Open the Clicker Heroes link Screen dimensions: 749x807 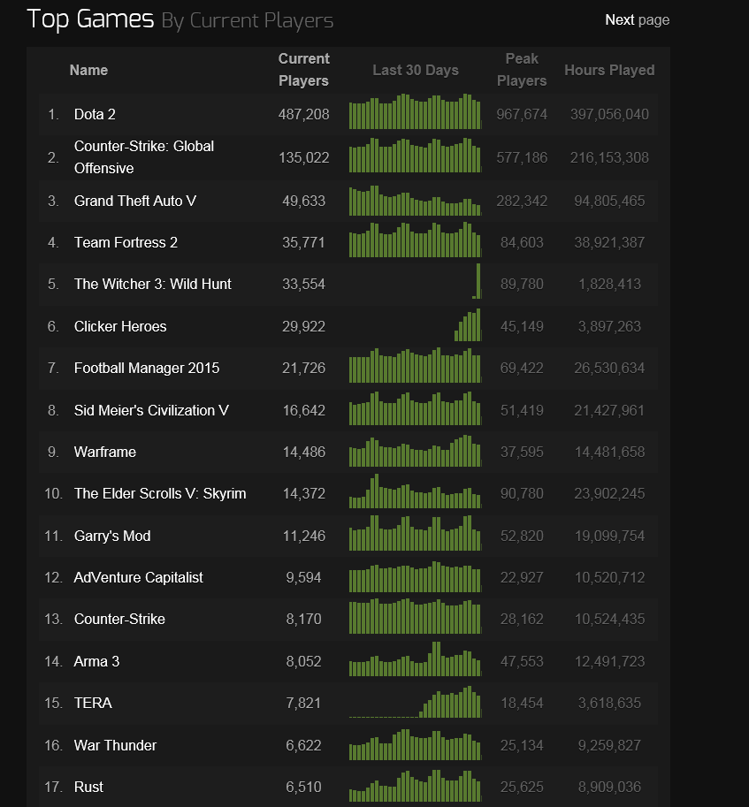120,326
